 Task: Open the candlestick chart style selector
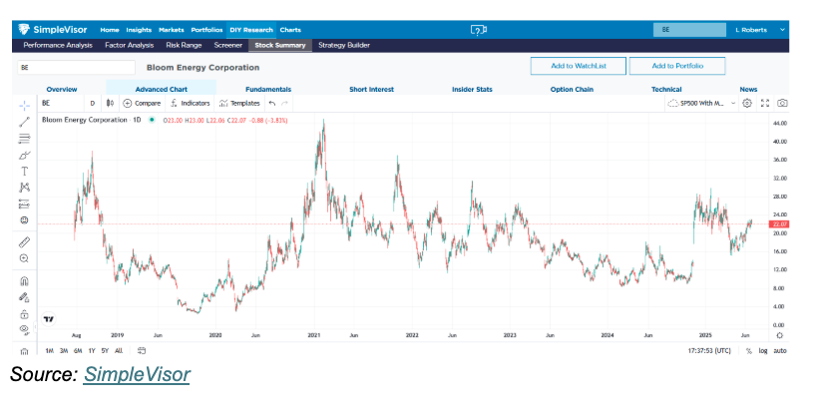pos(110,103)
